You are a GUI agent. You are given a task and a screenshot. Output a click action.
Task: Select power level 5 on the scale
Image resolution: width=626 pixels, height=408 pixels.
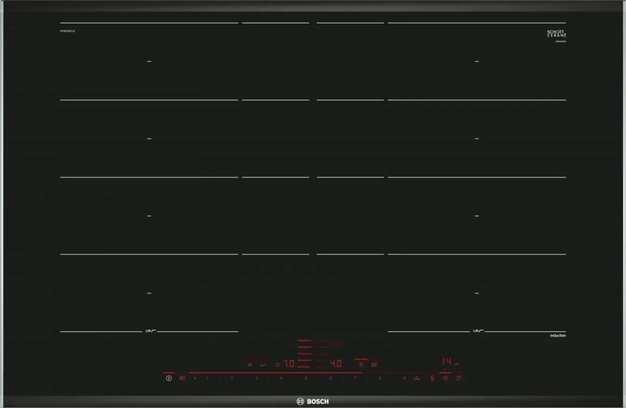[x=306, y=378]
